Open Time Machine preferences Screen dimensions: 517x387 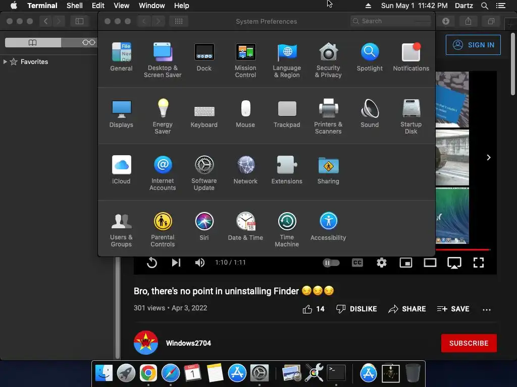287,229
